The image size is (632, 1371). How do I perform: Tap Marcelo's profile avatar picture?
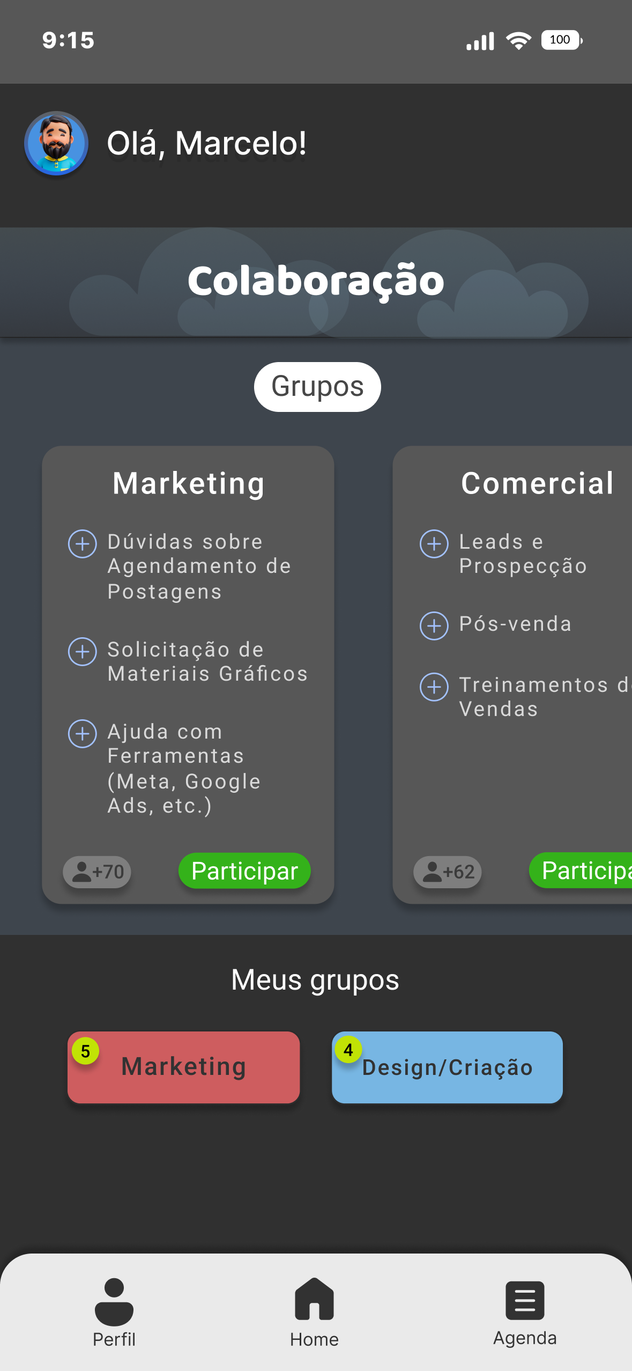tap(56, 143)
